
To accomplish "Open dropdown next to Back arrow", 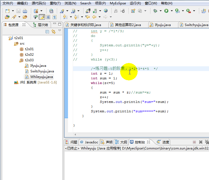I will tap(99, 17).
